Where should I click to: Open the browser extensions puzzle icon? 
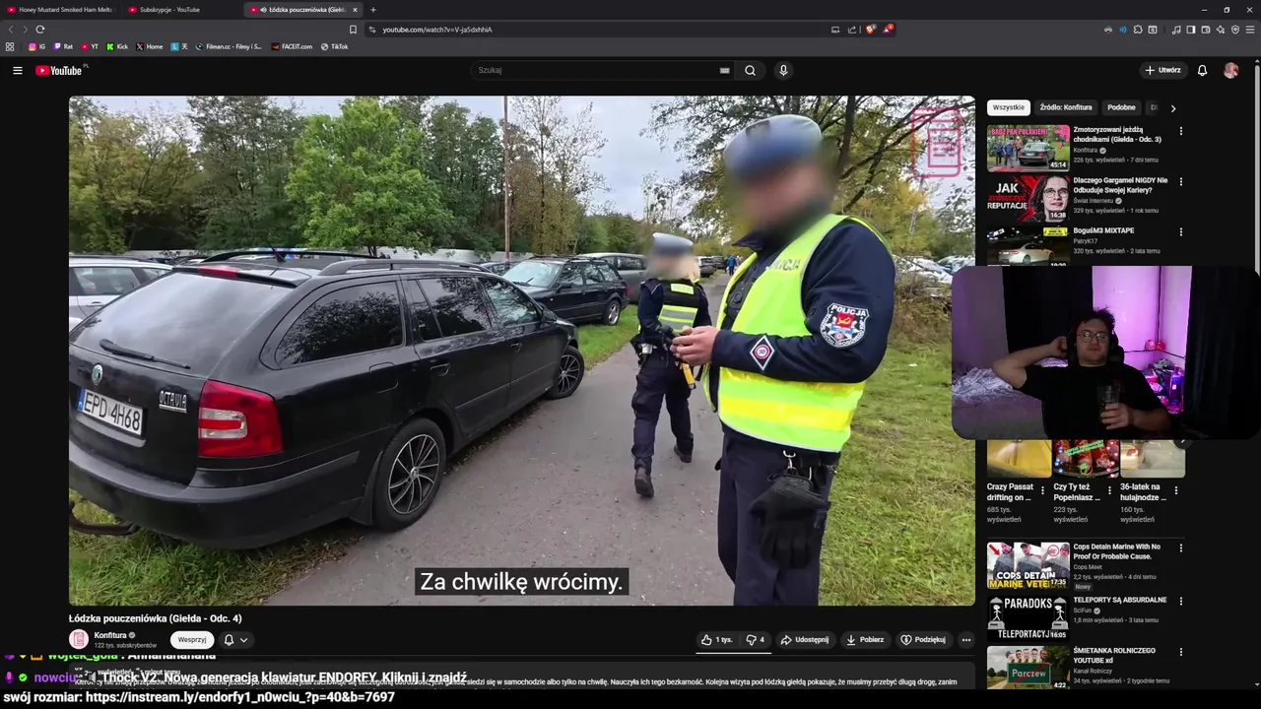[1138, 30]
